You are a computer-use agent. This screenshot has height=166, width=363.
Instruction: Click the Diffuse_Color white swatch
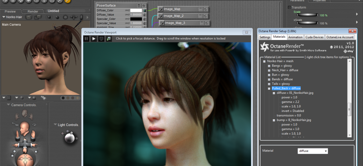pyautogui.click(x=136, y=11)
